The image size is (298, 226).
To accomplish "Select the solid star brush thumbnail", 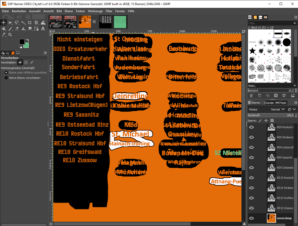I will point(253,51).
